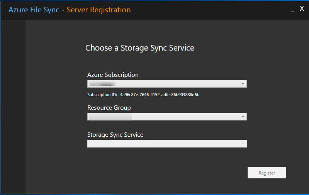
Task: Click the "Subscription ID:" label text
Action: (102, 95)
